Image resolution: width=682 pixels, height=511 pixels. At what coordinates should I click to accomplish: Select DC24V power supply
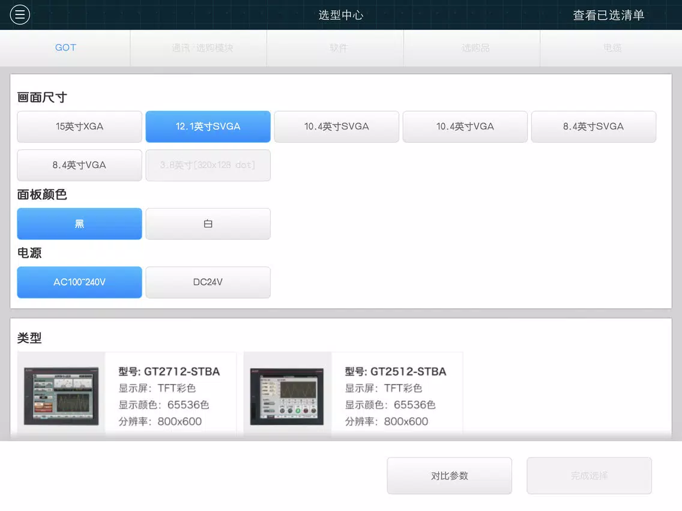pos(208,282)
